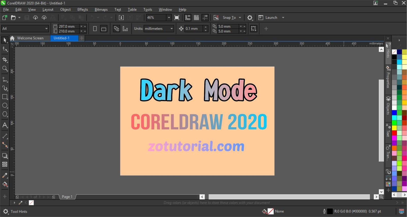Open the Object menu
407x217 pixels.
[x=65, y=9]
